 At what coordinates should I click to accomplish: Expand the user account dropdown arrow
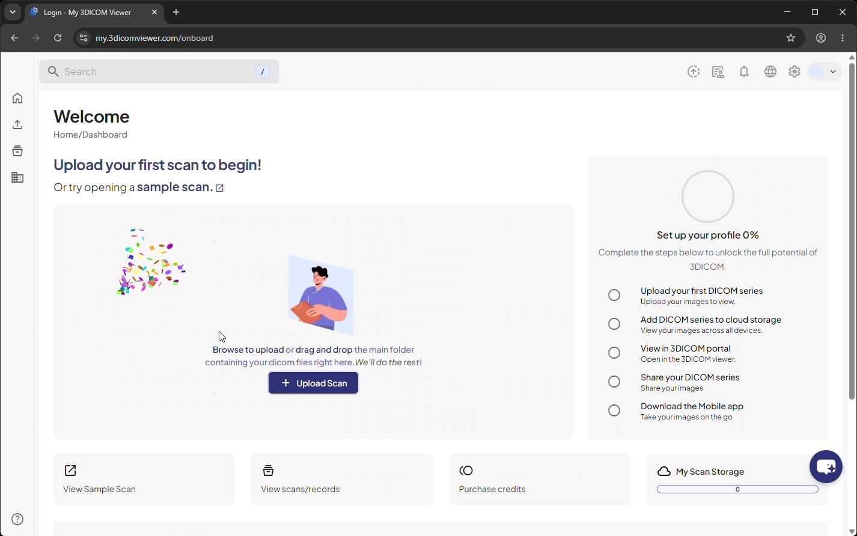pos(833,72)
